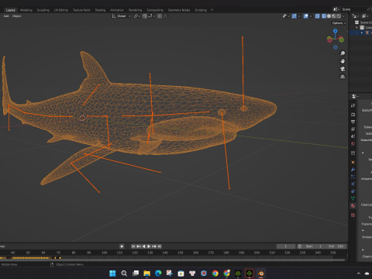
Task: Toggle auto keying record button
Action: click(x=122, y=246)
